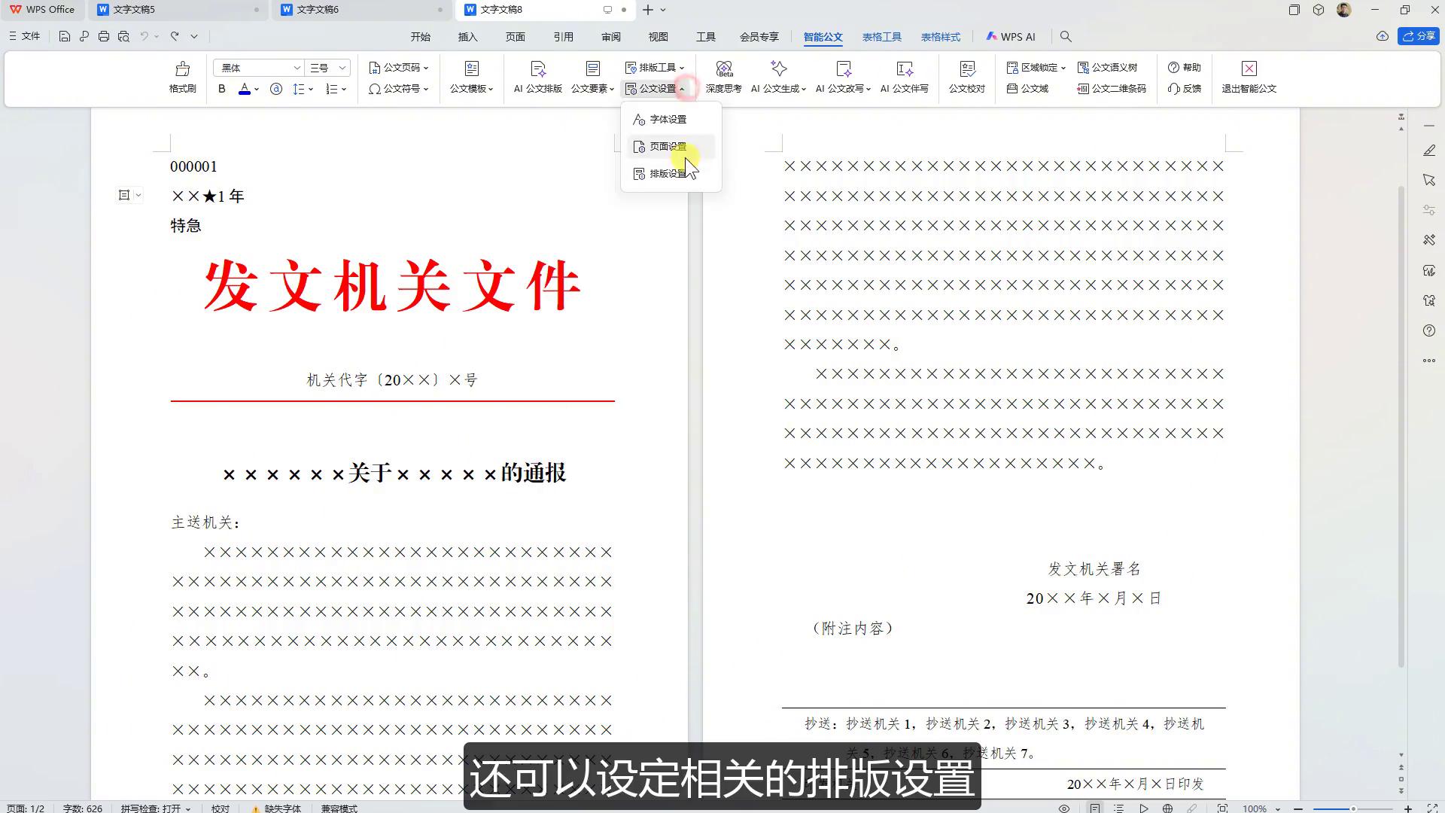Switch to the 智能公文 ribbon tab
The height and width of the screenshot is (813, 1445).
click(x=823, y=36)
